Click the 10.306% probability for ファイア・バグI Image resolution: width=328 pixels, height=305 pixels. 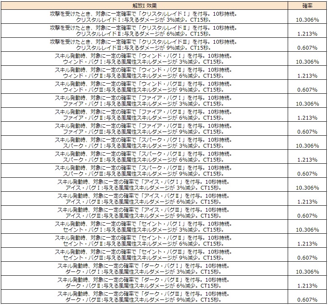coord(308,104)
